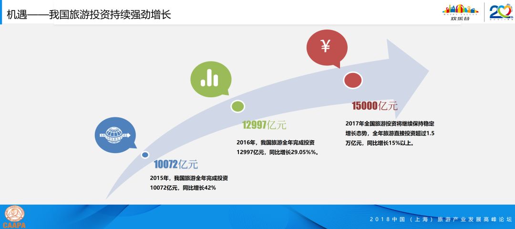
Task: Click the text 万亿元，同比增长15%以上。
Action: pos(380,143)
